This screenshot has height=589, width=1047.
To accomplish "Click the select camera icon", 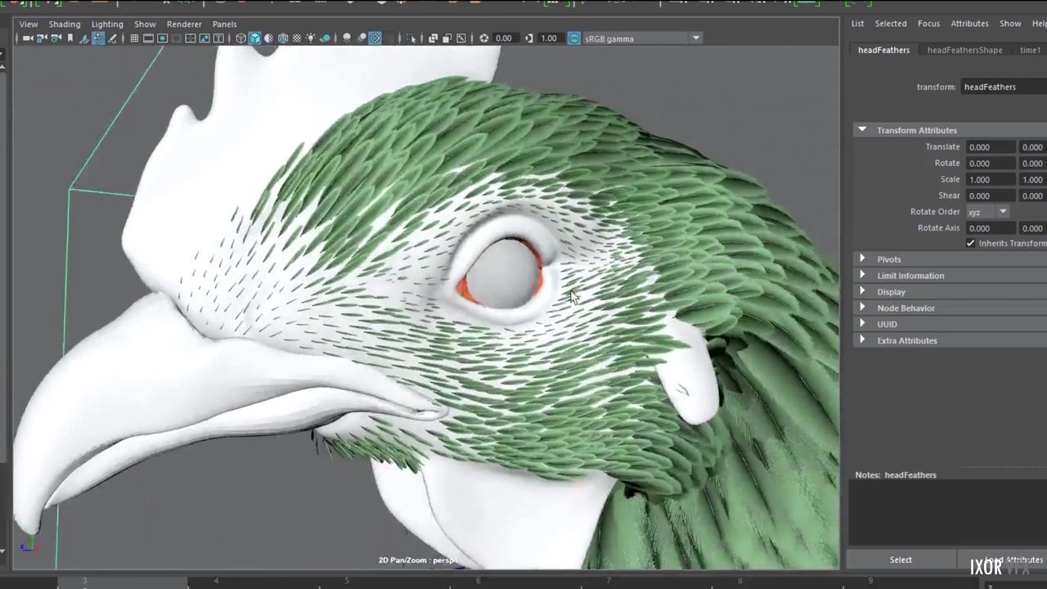I will [28, 38].
